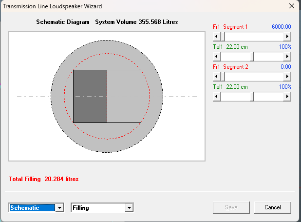This screenshot has height=222, width=301.
Task: Click the 0.00 value of Segment 2
Action: [285, 67]
